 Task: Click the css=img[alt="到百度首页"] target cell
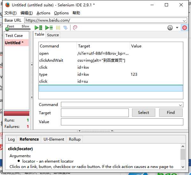click(101, 60)
